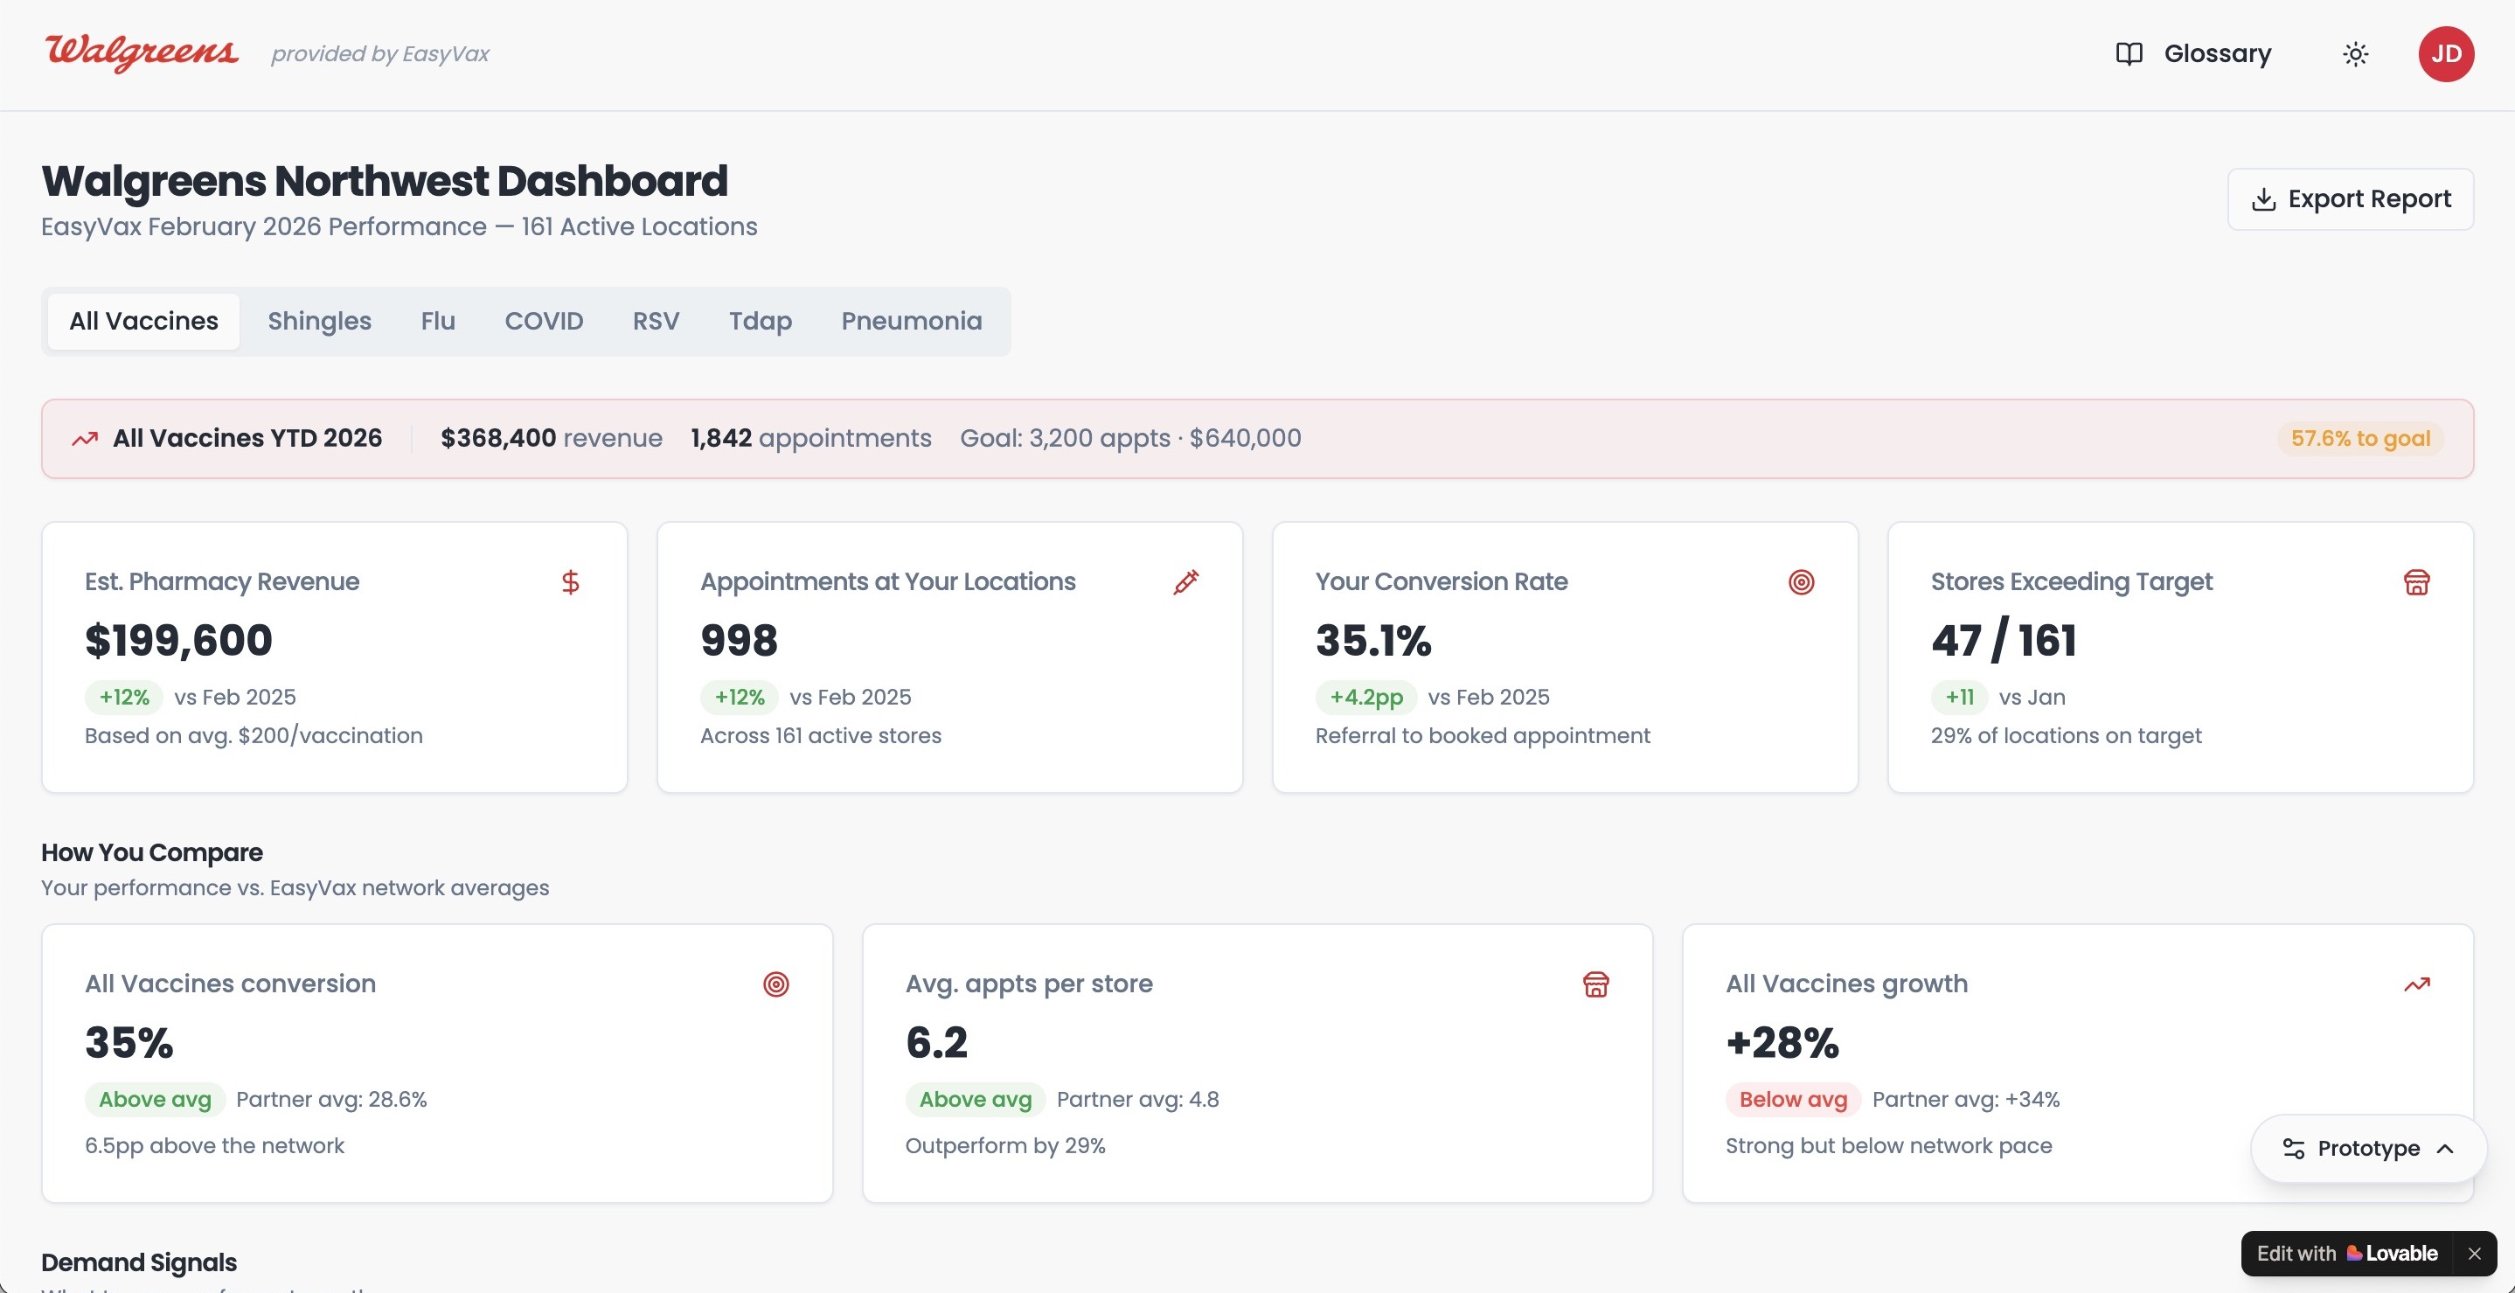Screen dimensions: 2515x1293
Task: Click the 35.1% conversion rate value
Action: tap(1373, 641)
